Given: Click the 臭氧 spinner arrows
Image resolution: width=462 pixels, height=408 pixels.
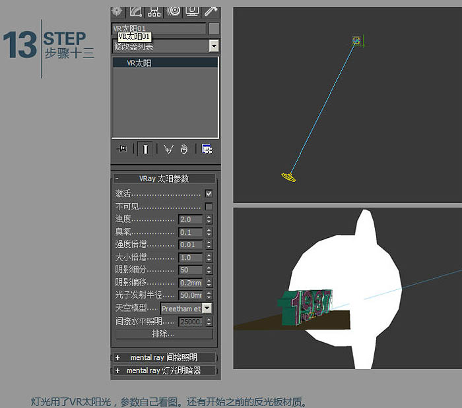Looking at the screenshot, I should (209, 232).
